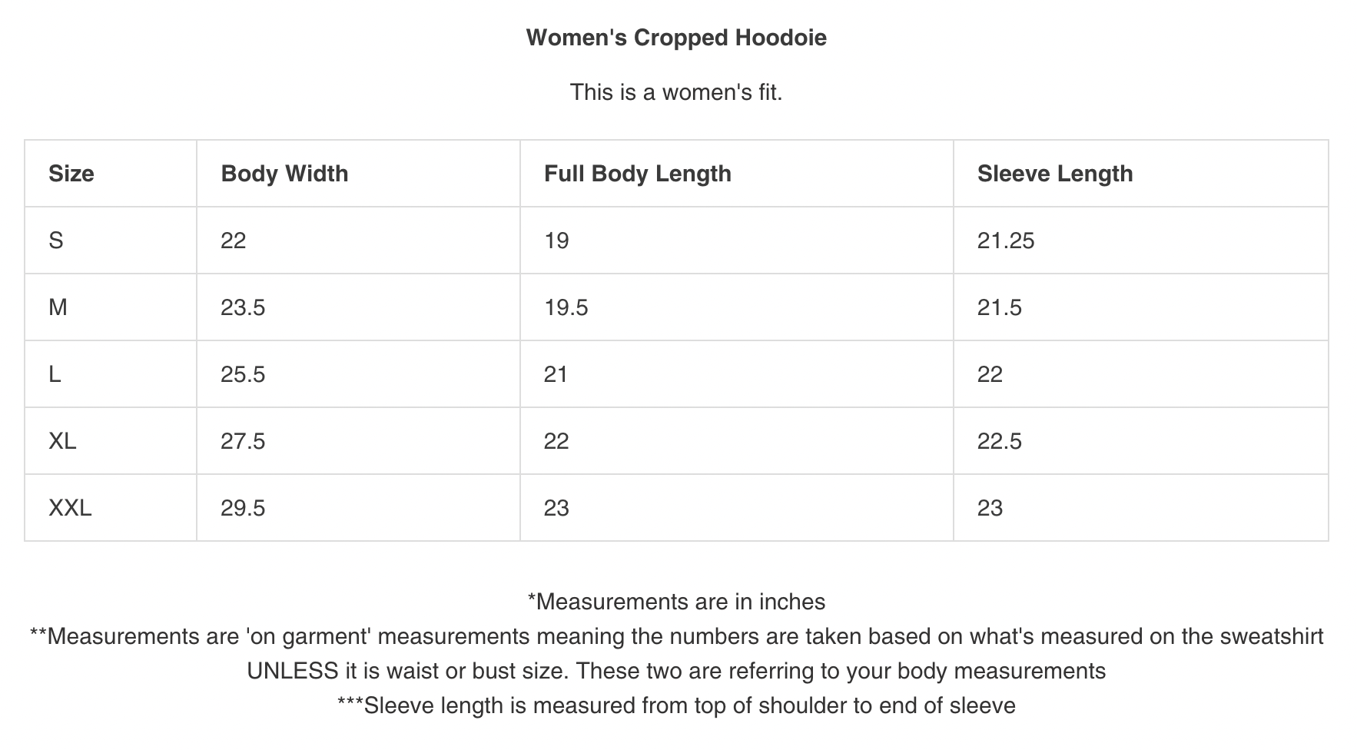Select the 19.5 full body length cell
Screen dimensions: 1357x750
click(x=566, y=307)
